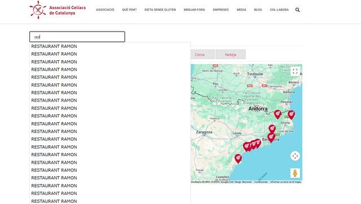The height and width of the screenshot is (204, 361).
Task: Go to the BLOG page
Action: point(258,10)
